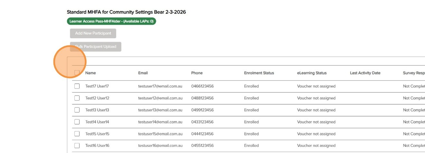Check the Test15 User15 checkbox
The height and width of the screenshot is (153, 425).
pyautogui.click(x=77, y=134)
